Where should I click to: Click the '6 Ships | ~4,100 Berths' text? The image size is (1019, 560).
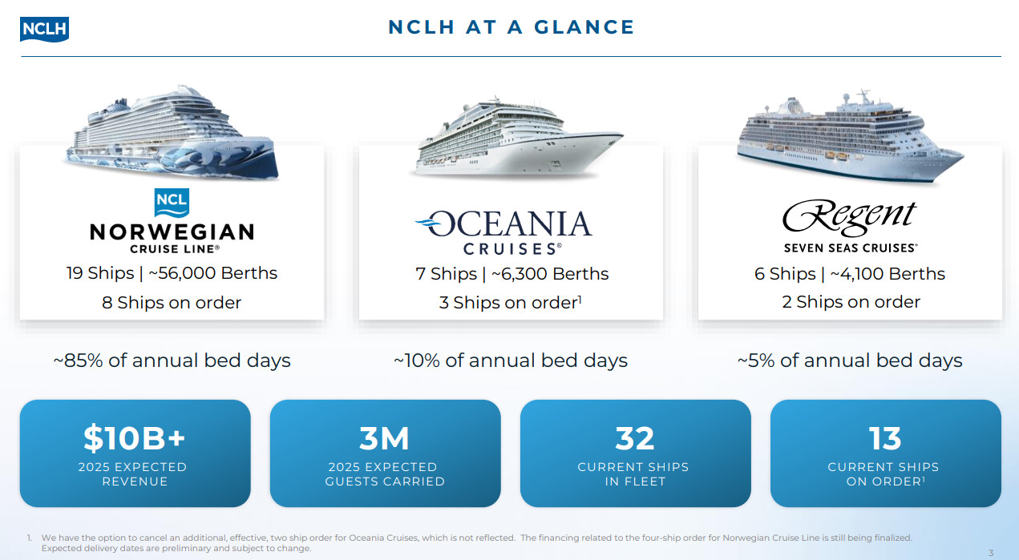850,274
